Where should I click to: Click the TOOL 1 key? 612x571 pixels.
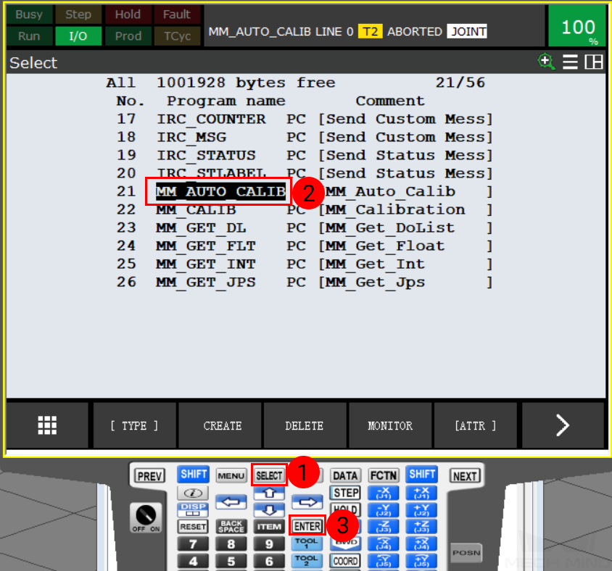tap(307, 543)
